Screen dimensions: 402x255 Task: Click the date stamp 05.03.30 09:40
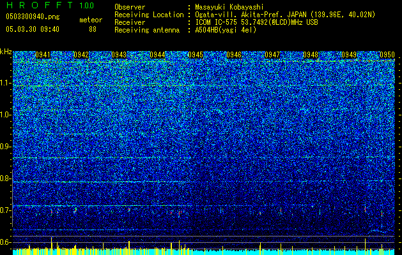33,29
